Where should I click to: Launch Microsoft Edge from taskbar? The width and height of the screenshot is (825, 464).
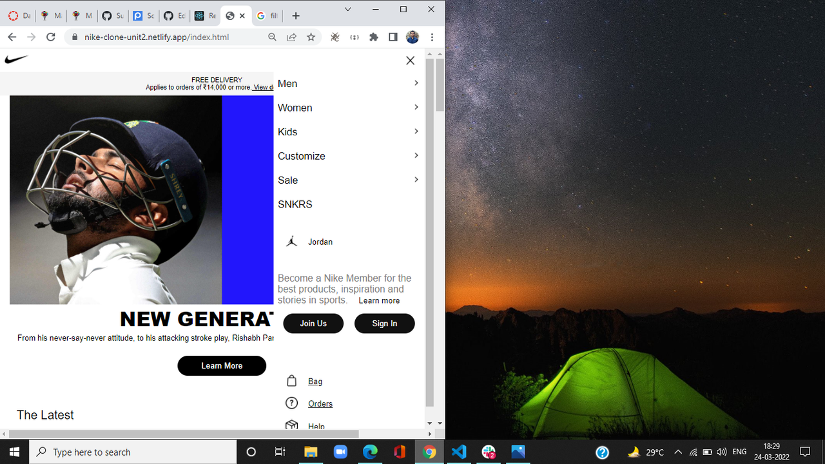click(370, 452)
